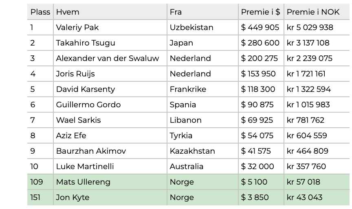The image size is (352, 209).
Task: Click the Spania country cell
Action: pyautogui.click(x=202, y=104)
